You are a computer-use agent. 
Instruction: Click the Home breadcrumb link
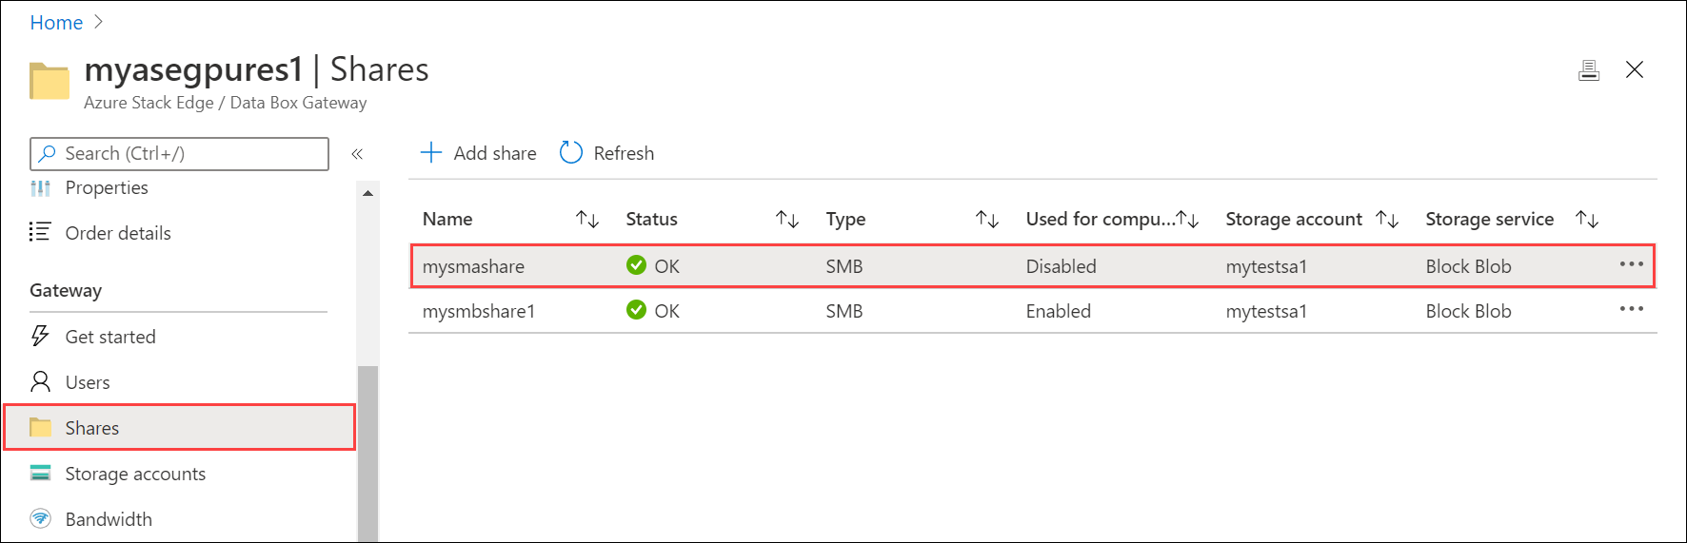(x=56, y=23)
